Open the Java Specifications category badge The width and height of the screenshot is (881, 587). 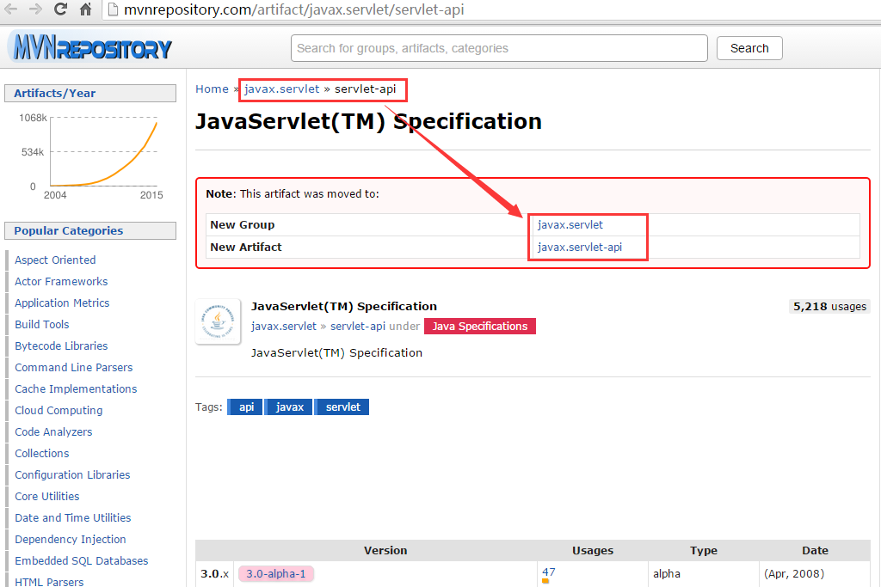[x=479, y=326]
